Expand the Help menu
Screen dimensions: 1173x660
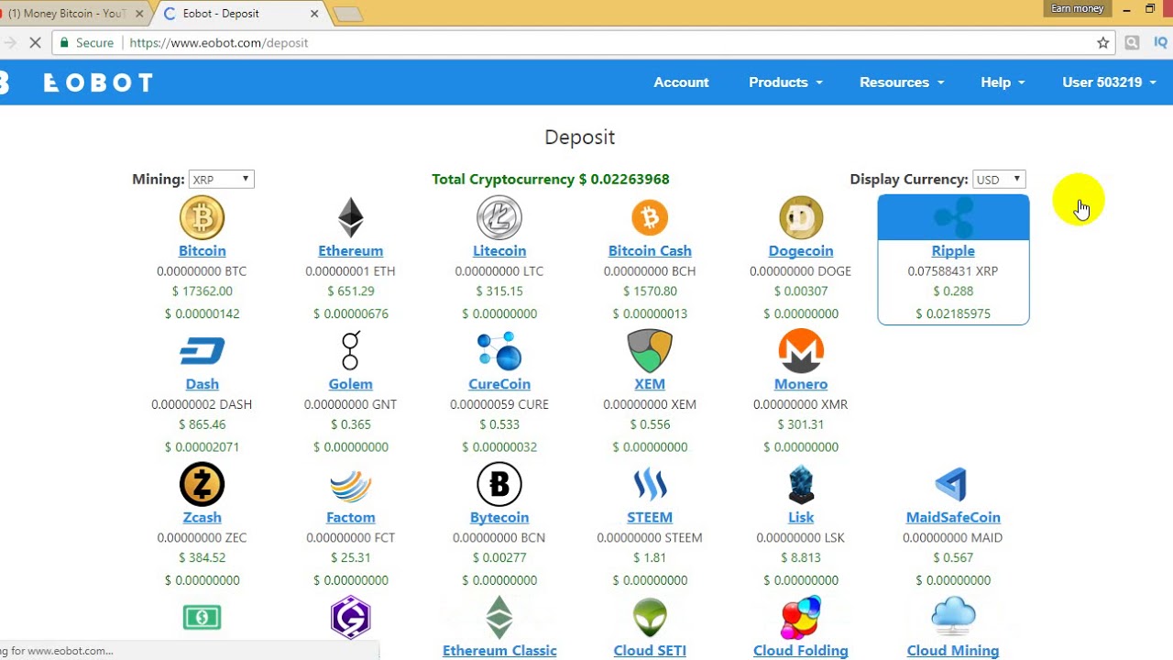coord(1003,82)
